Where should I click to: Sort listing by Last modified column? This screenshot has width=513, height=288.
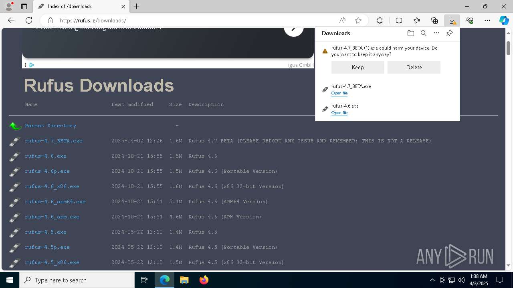tap(132, 104)
